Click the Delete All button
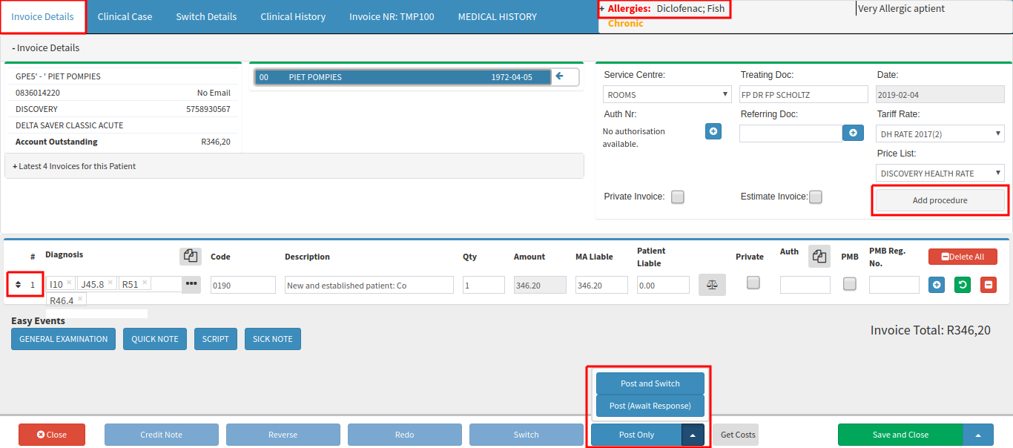Viewport: 1013px width, 448px height. click(963, 257)
